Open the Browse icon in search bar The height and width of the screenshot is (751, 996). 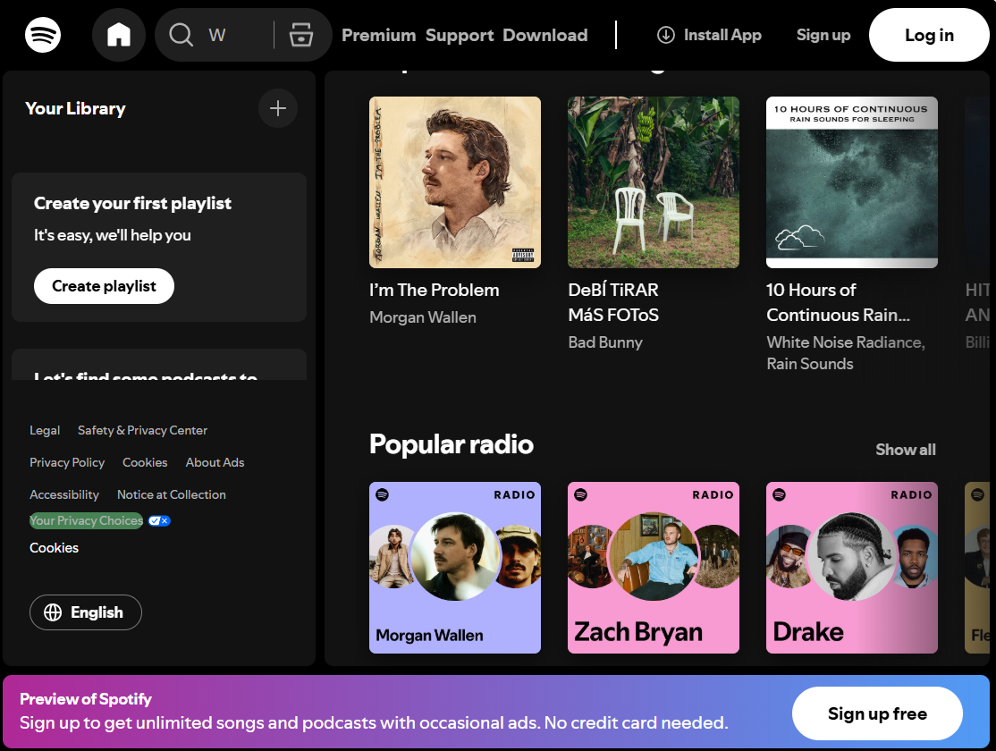click(301, 35)
